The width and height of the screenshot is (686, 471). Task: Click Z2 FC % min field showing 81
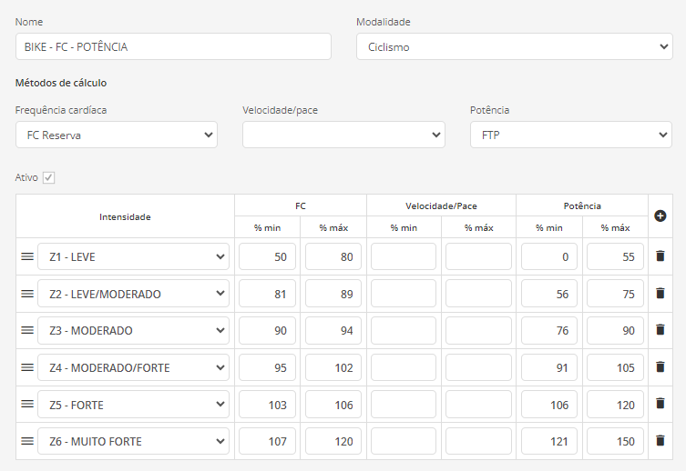[x=267, y=294]
